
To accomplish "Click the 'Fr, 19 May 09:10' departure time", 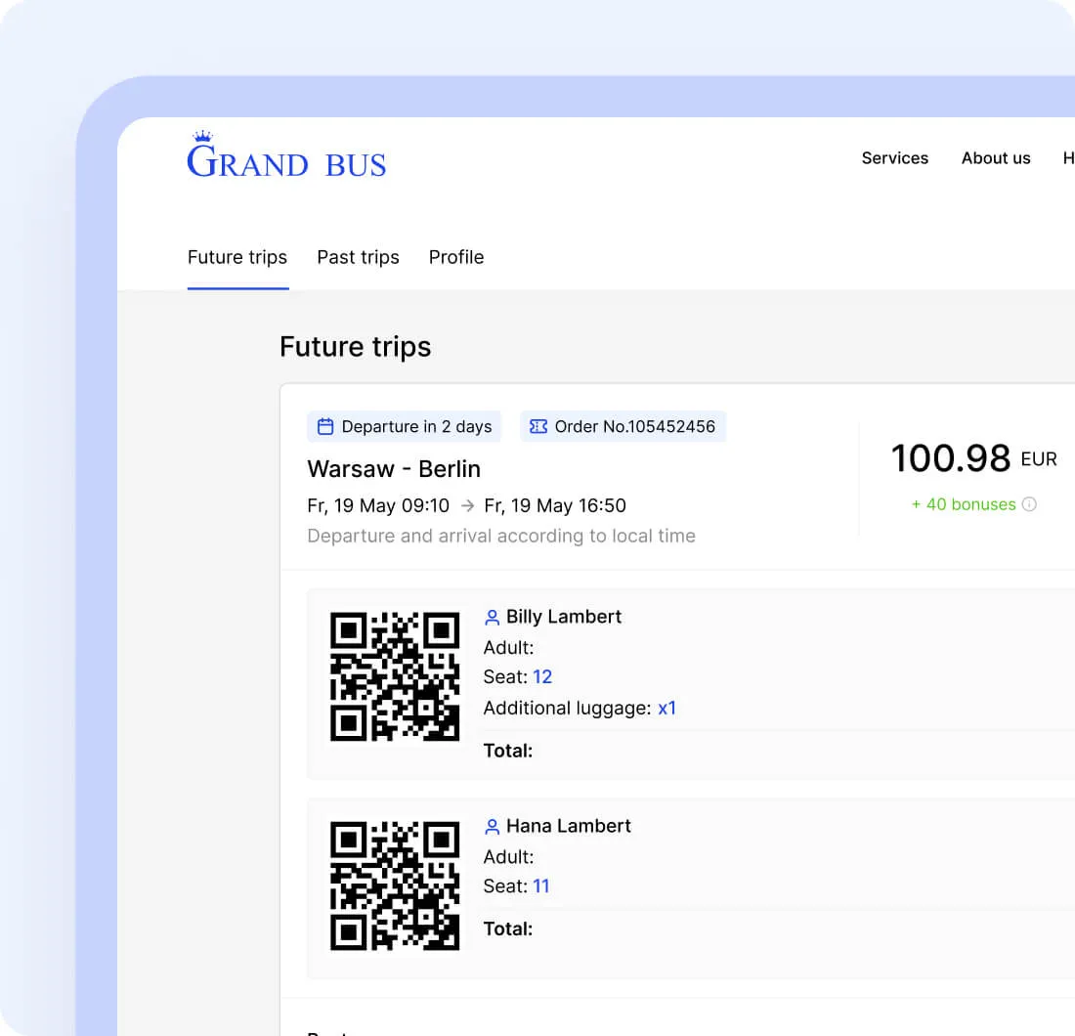I will [x=378, y=506].
